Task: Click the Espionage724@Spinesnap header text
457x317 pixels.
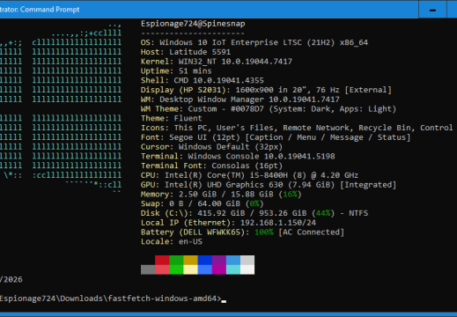Action: [x=193, y=24]
